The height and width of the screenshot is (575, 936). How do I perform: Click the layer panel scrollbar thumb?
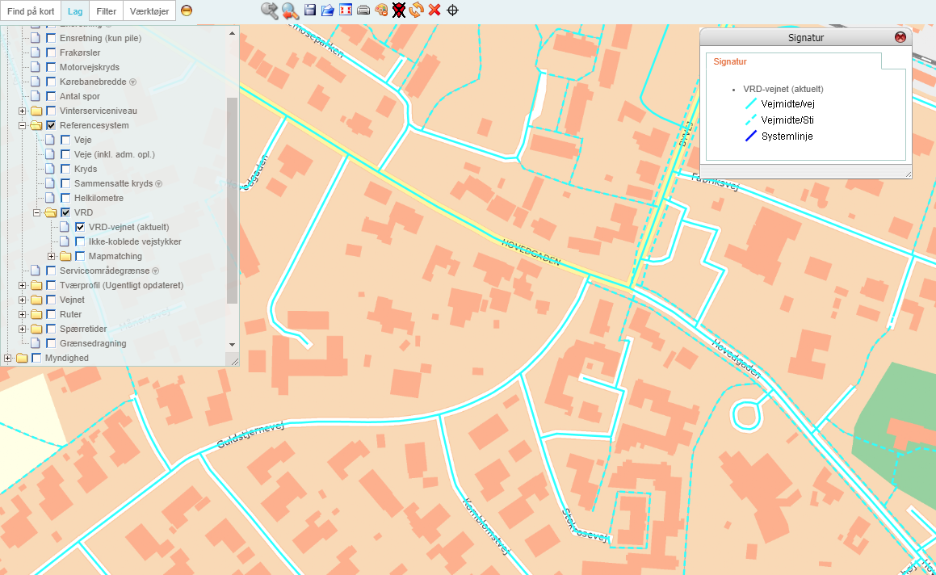tap(233, 200)
